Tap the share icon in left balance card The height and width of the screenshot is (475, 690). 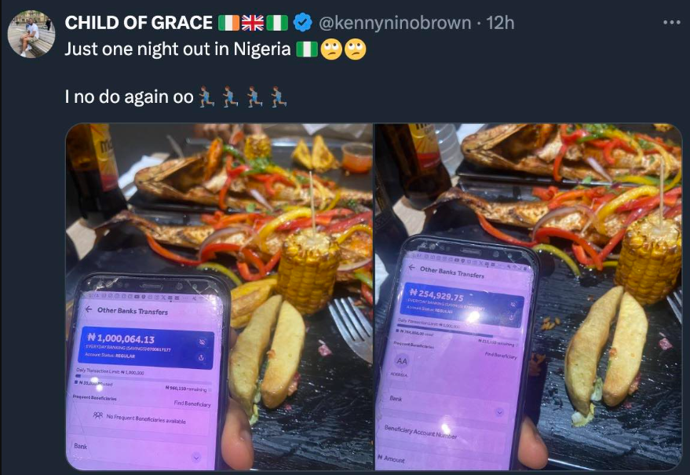201,358
